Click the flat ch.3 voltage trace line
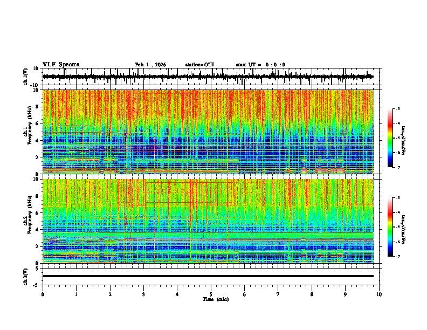This screenshot has height=330, width=427. click(x=208, y=276)
